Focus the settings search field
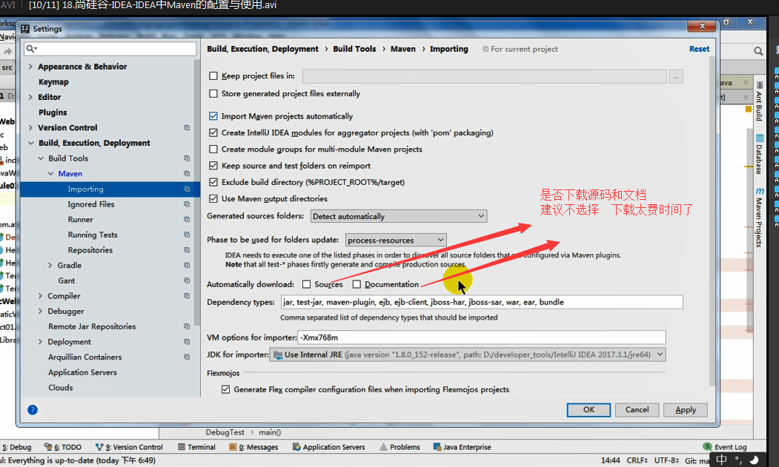Image resolution: width=779 pixels, height=467 pixels. 110,49
